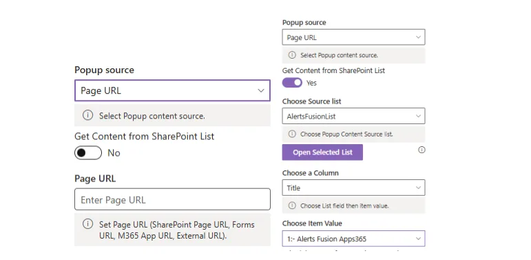This screenshot has height=260, width=531.
Task: Click the Choose Source list label
Action: (x=311, y=101)
